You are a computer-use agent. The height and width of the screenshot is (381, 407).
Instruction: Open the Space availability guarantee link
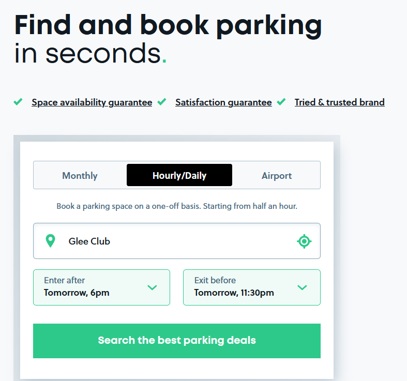pyautogui.click(x=92, y=102)
